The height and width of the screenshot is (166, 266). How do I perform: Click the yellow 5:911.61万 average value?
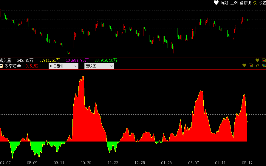click(x=50, y=60)
